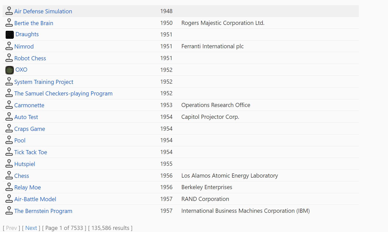Click the joystick icon beside Air Defense Simulation
The image size is (388, 232).
point(9,11)
